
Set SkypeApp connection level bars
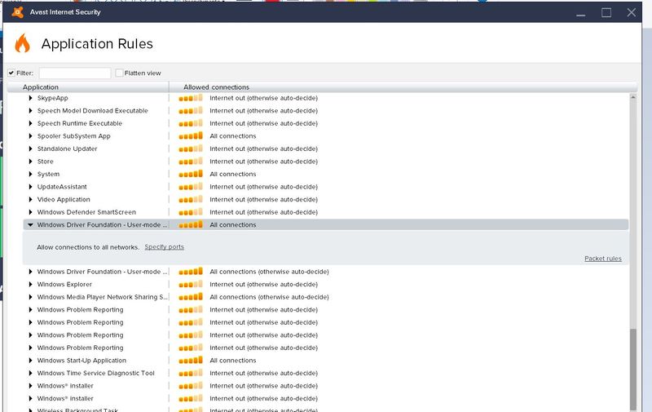(x=191, y=98)
